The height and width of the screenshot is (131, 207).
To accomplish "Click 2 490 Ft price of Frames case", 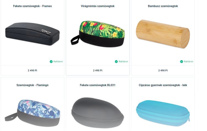I will pyautogui.click(x=32, y=70).
